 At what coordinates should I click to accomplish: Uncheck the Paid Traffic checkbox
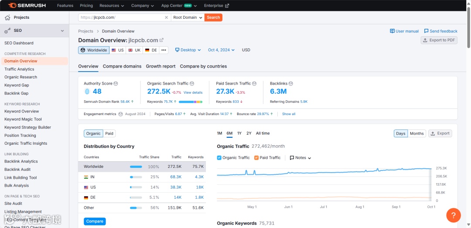coord(256,158)
